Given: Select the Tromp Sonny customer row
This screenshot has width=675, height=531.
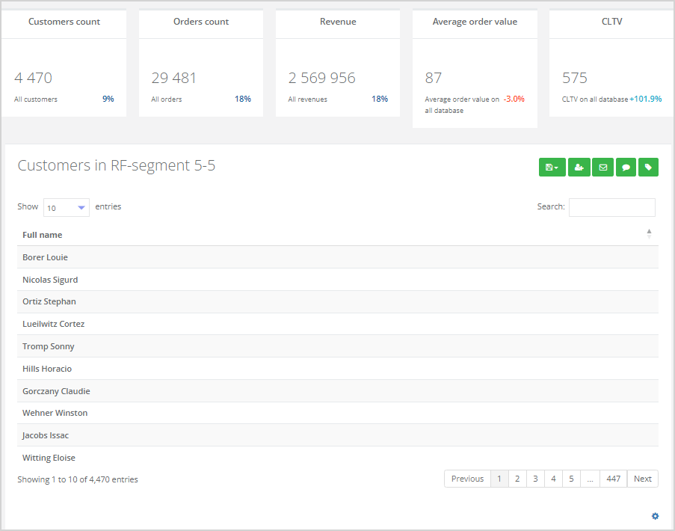Looking at the screenshot, I should 49,346.
